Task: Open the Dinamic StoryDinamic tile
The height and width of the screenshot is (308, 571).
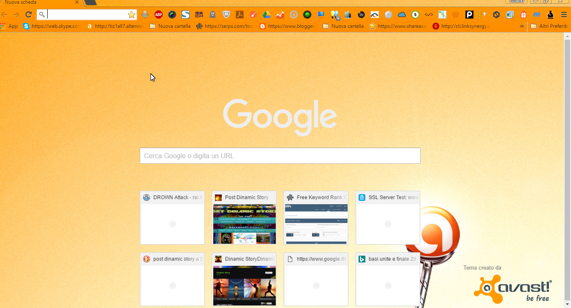Action: coord(244,279)
